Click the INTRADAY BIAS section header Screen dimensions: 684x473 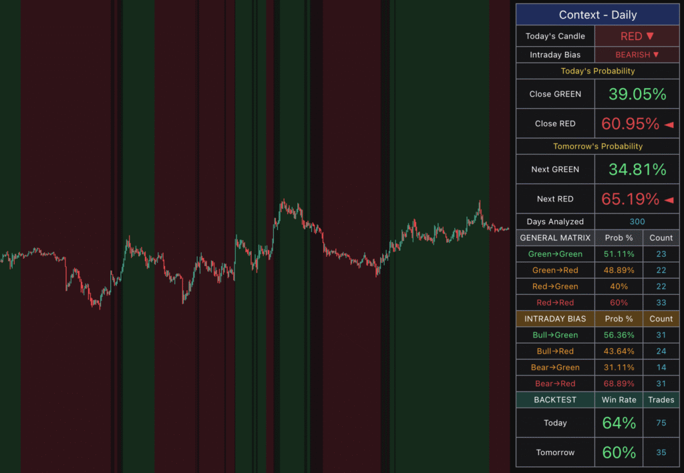click(555, 319)
